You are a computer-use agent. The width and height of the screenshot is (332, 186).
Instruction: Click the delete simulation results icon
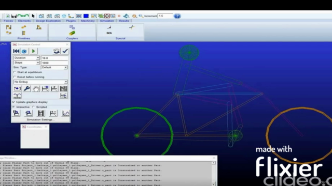coord(29,113)
